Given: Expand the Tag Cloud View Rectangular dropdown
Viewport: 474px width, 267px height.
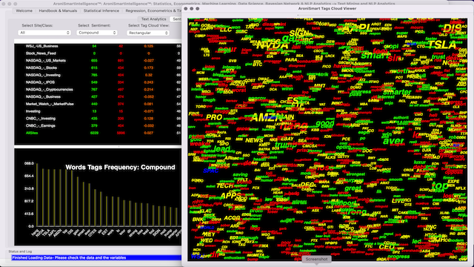Looking at the screenshot, I should (x=148, y=33).
